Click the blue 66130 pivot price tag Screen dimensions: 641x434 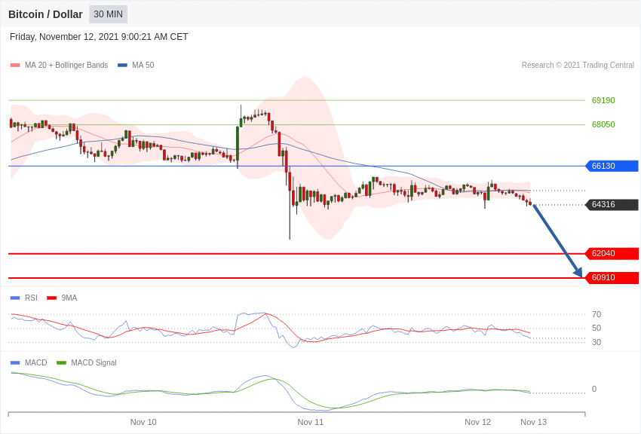coord(612,166)
